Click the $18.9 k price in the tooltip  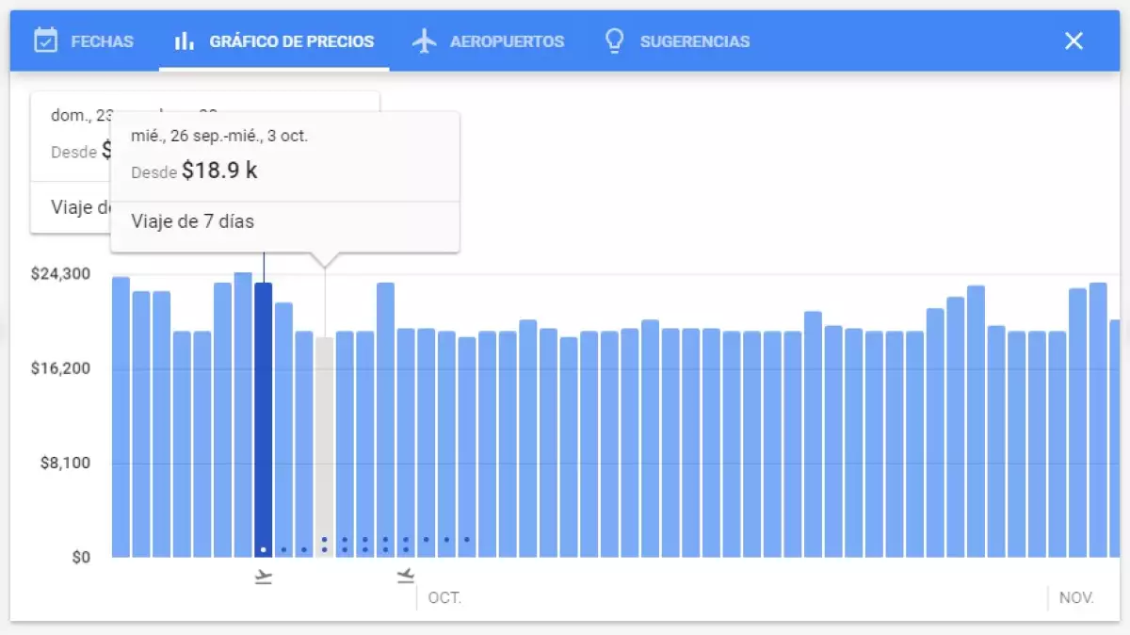pyautogui.click(x=219, y=171)
